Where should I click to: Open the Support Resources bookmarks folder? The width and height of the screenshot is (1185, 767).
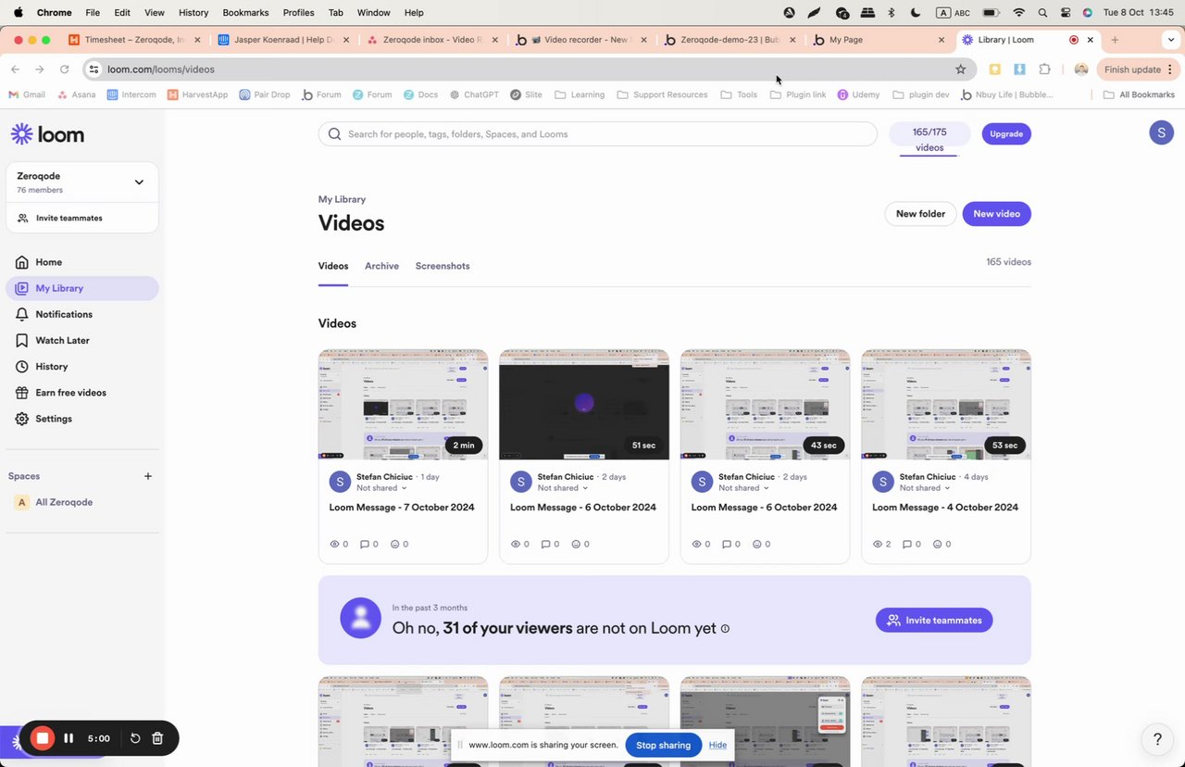click(x=662, y=94)
